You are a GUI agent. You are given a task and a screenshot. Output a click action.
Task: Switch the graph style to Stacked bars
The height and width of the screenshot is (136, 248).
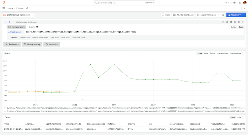(236, 53)
